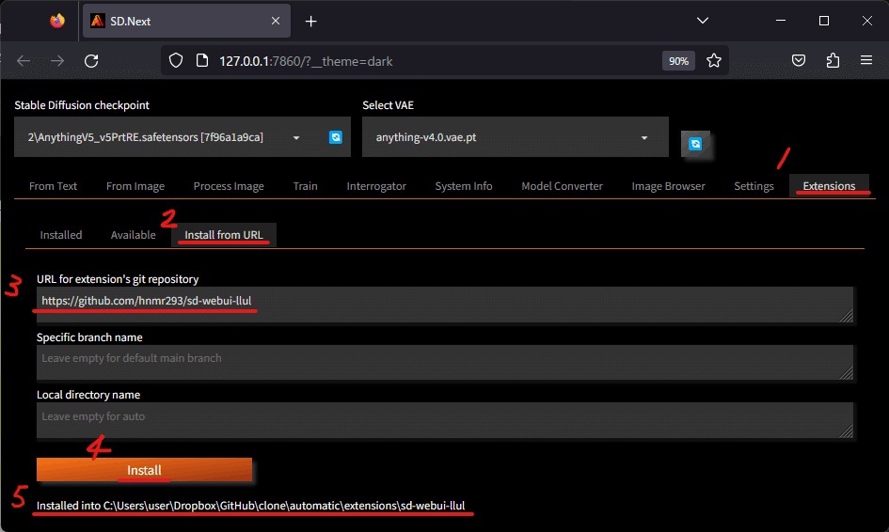Click the extension git repository URL field
The image size is (889, 532).
[x=444, y=305]
